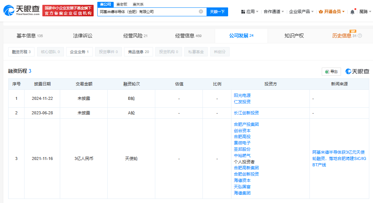The height and width of the screenshot is (203, 373).
Task: Open the notification bell
Action: (x=352, y=12)
